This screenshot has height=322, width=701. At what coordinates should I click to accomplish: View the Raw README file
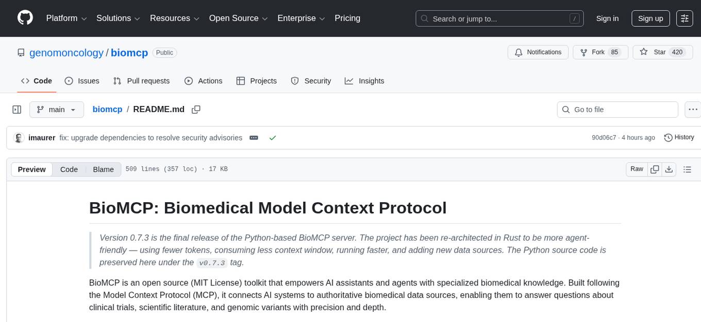pyautogui.click(x=636, y=169)
